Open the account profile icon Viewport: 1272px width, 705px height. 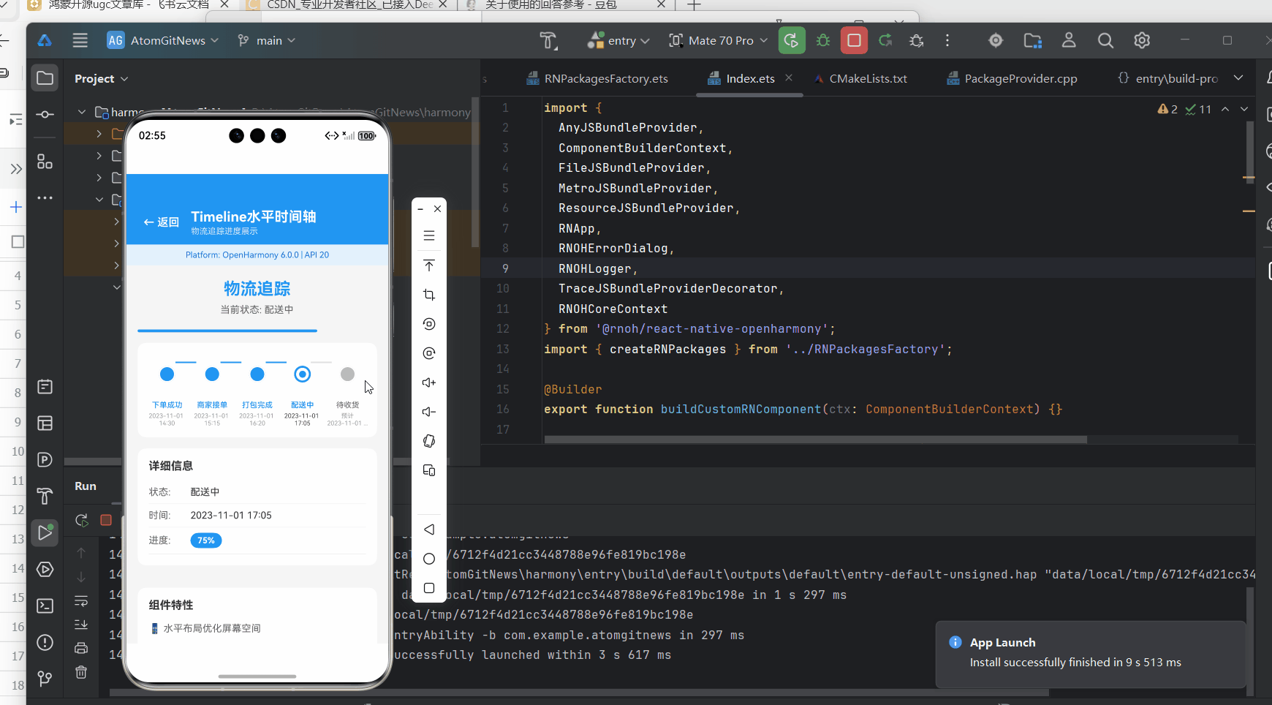pos(1069,40)
